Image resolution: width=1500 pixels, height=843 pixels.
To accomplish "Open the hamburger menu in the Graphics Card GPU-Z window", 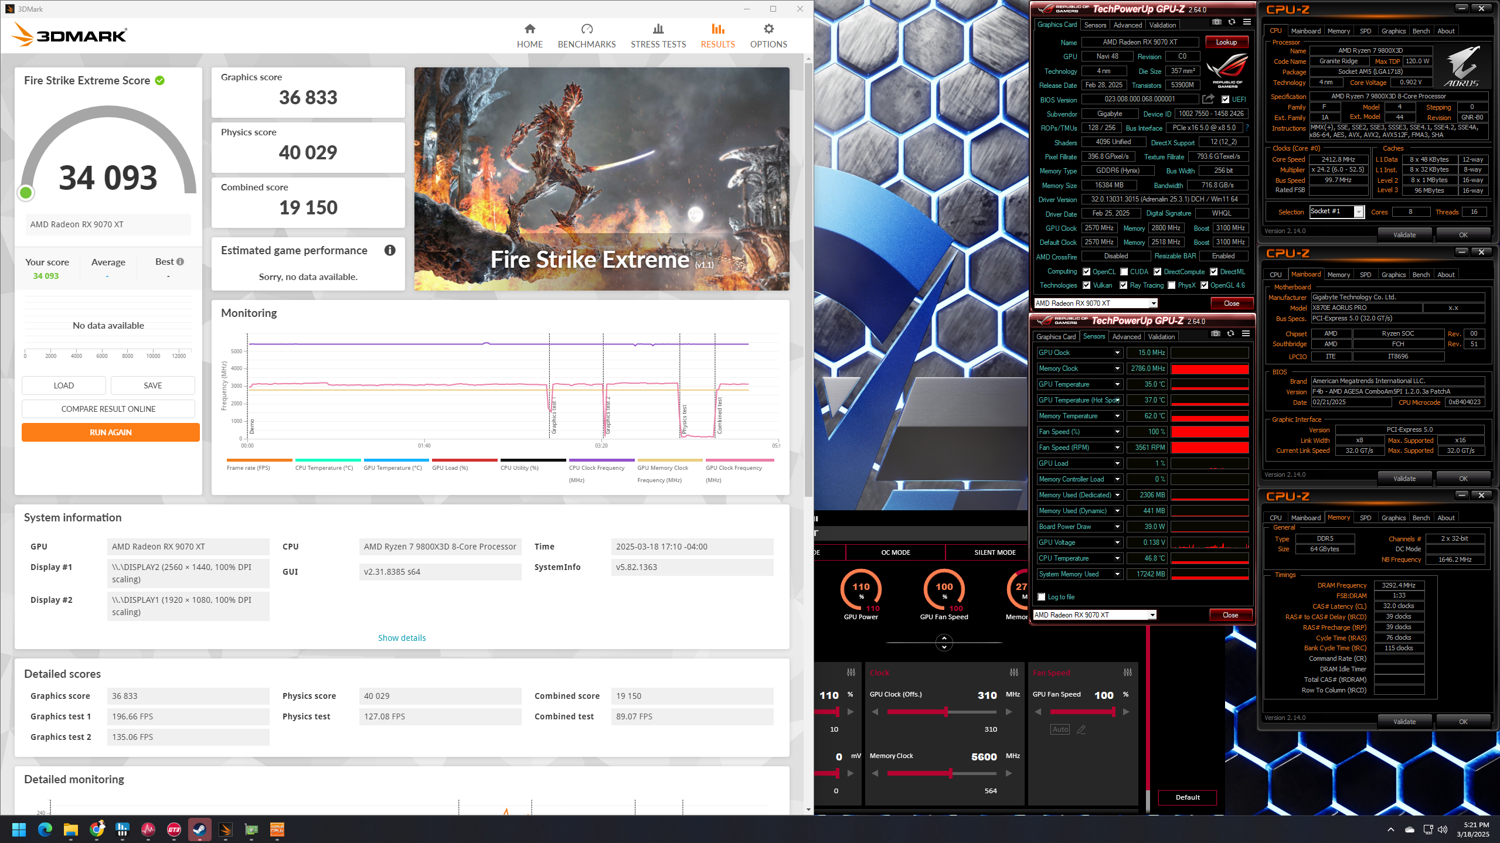I will pyautogui.click(x=1247, y=22).
